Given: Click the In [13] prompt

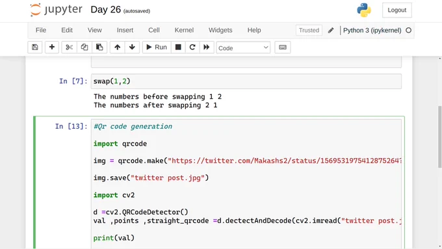Looking at the screenshot, I should point(71,126).
